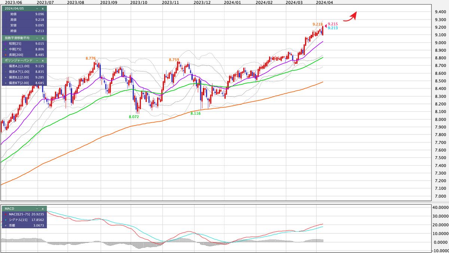Click the signal value 17.8562
The image size is (449, 253).
39,220
